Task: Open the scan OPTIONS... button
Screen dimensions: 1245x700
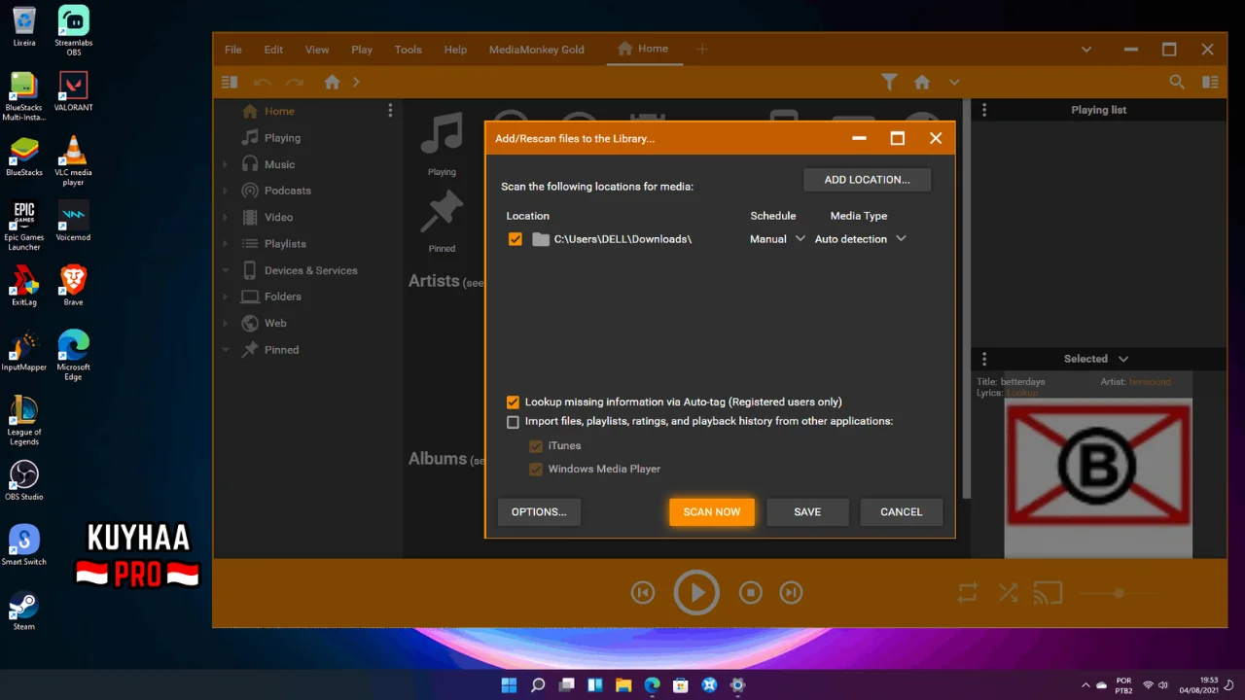Action: pyautogui.click(x=539, y=511)
